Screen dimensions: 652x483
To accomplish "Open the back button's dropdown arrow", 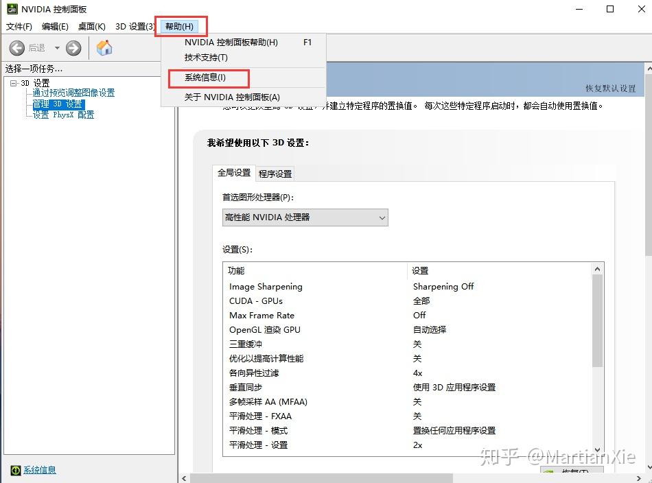I will [x=56, y=48].
